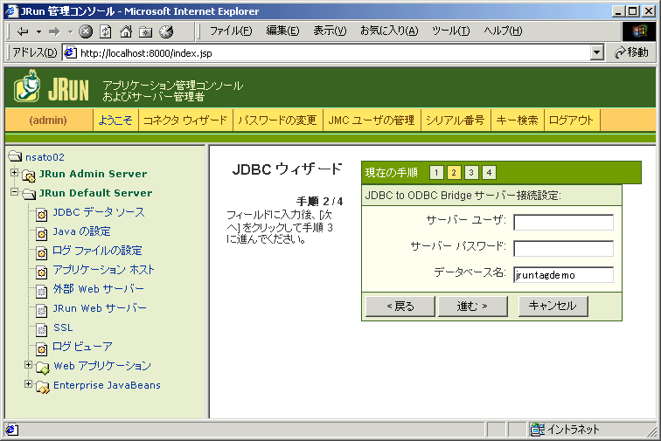The width and height of the screenshot is (661, 441).
Task: Click the 外部 Web サーバー page icon
Action: pos(41,291)
